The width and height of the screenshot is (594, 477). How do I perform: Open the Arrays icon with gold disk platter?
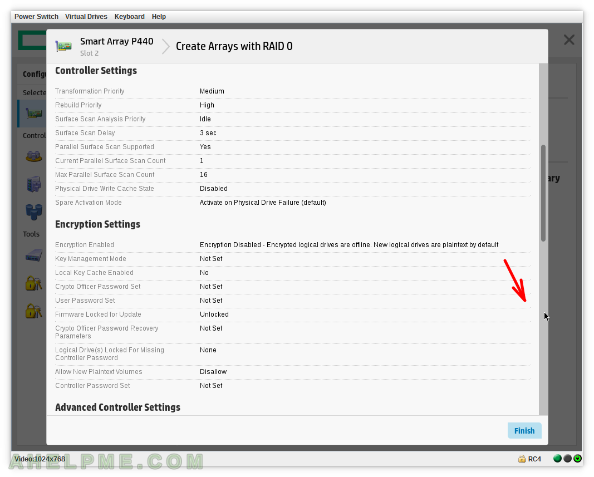click(34, 156)
